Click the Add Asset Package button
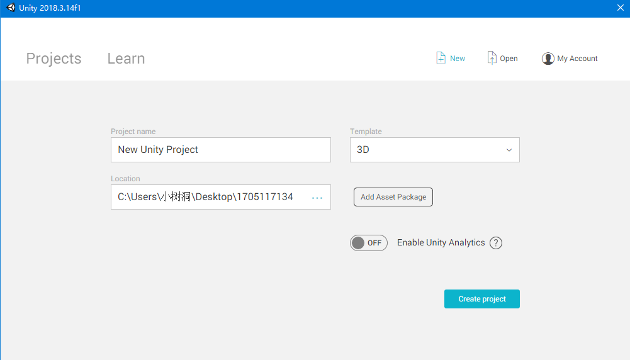 [x=393, y=197]
